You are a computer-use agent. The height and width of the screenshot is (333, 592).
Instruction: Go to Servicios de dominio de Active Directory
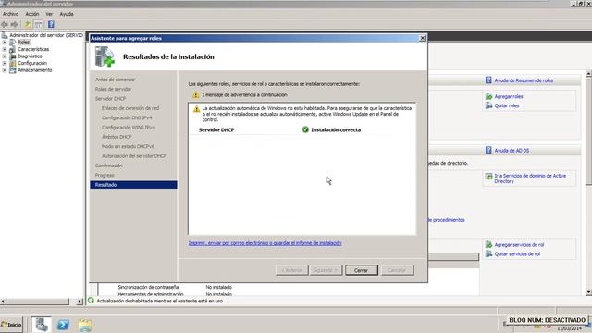click(530, 179)
